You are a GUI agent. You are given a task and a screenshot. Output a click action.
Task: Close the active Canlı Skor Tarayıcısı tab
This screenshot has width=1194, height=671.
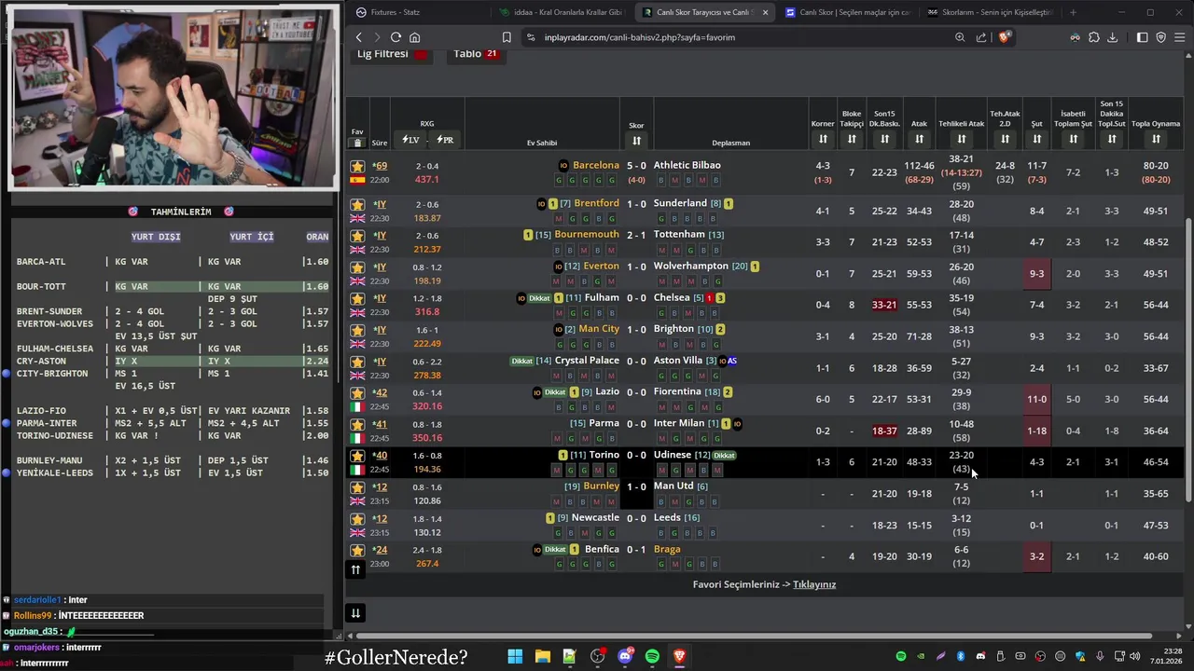pyautogui.click(x=765, y=12)
